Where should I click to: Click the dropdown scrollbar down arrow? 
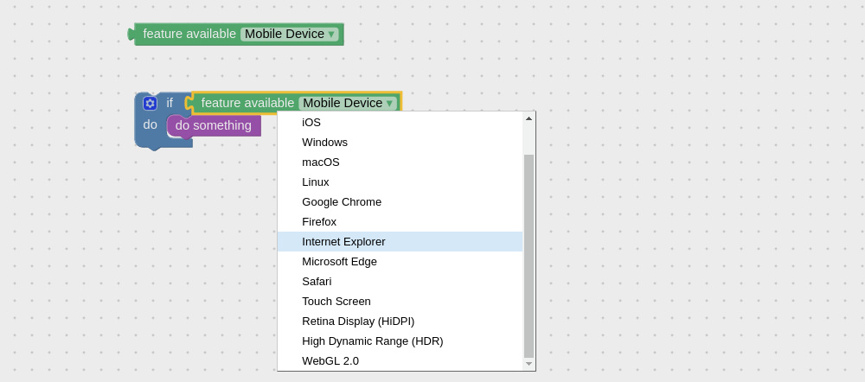(529, 364)
